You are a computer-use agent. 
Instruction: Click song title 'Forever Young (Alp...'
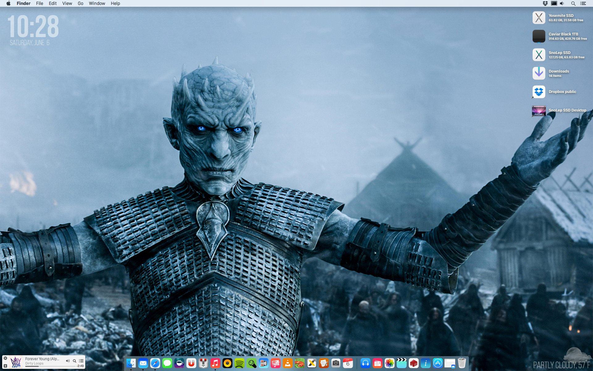[x=42, y=359]
